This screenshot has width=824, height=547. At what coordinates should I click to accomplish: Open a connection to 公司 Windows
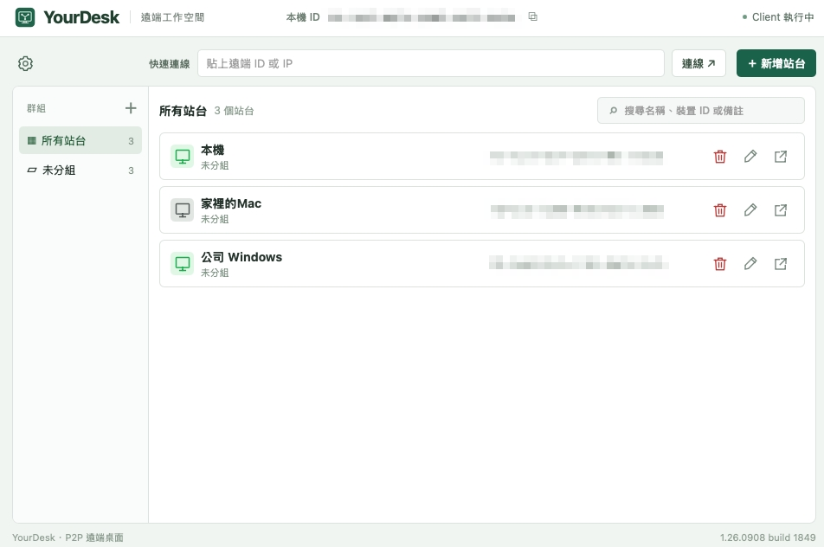click(x=781, y=264)
